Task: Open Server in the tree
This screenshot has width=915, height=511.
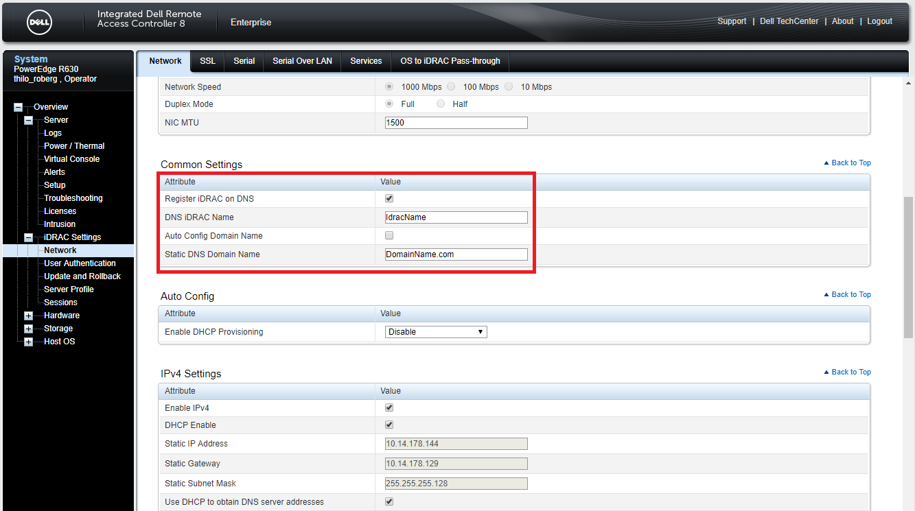Action: tap(56, 120)
